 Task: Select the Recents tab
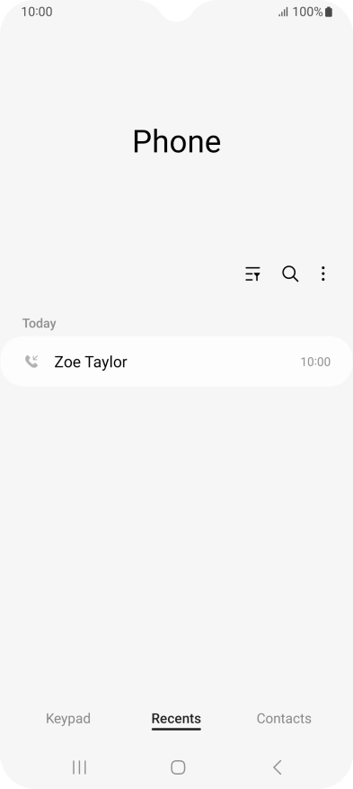tap(176, 719)
